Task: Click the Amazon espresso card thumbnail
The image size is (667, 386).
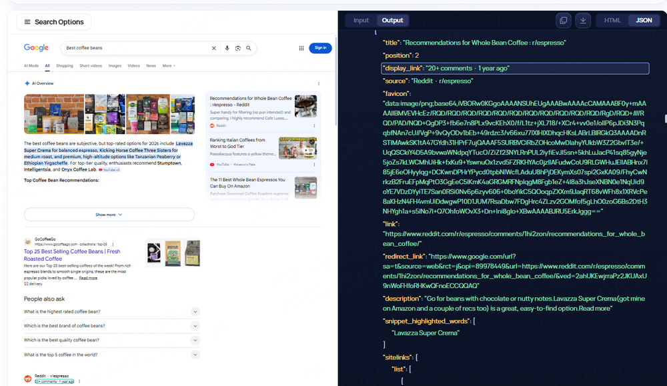Action: 306,188
